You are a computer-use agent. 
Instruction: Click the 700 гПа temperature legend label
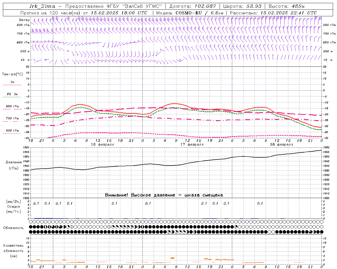pyautogui.click(x=12, y=118)
